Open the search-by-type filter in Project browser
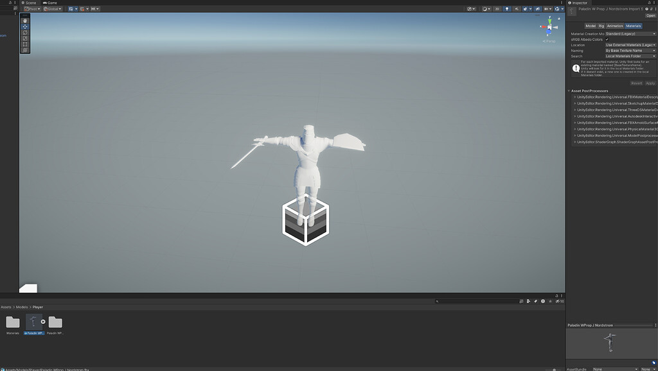This screenshot has height=371, width=658. point(528,300)
